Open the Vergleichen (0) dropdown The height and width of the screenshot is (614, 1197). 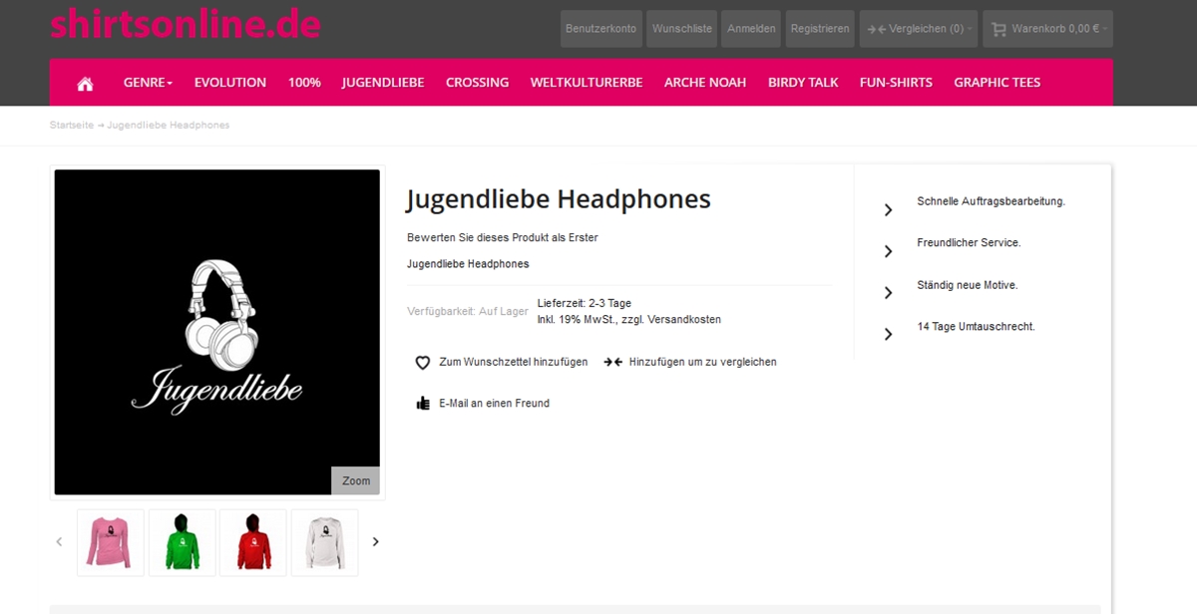(919, 29)
